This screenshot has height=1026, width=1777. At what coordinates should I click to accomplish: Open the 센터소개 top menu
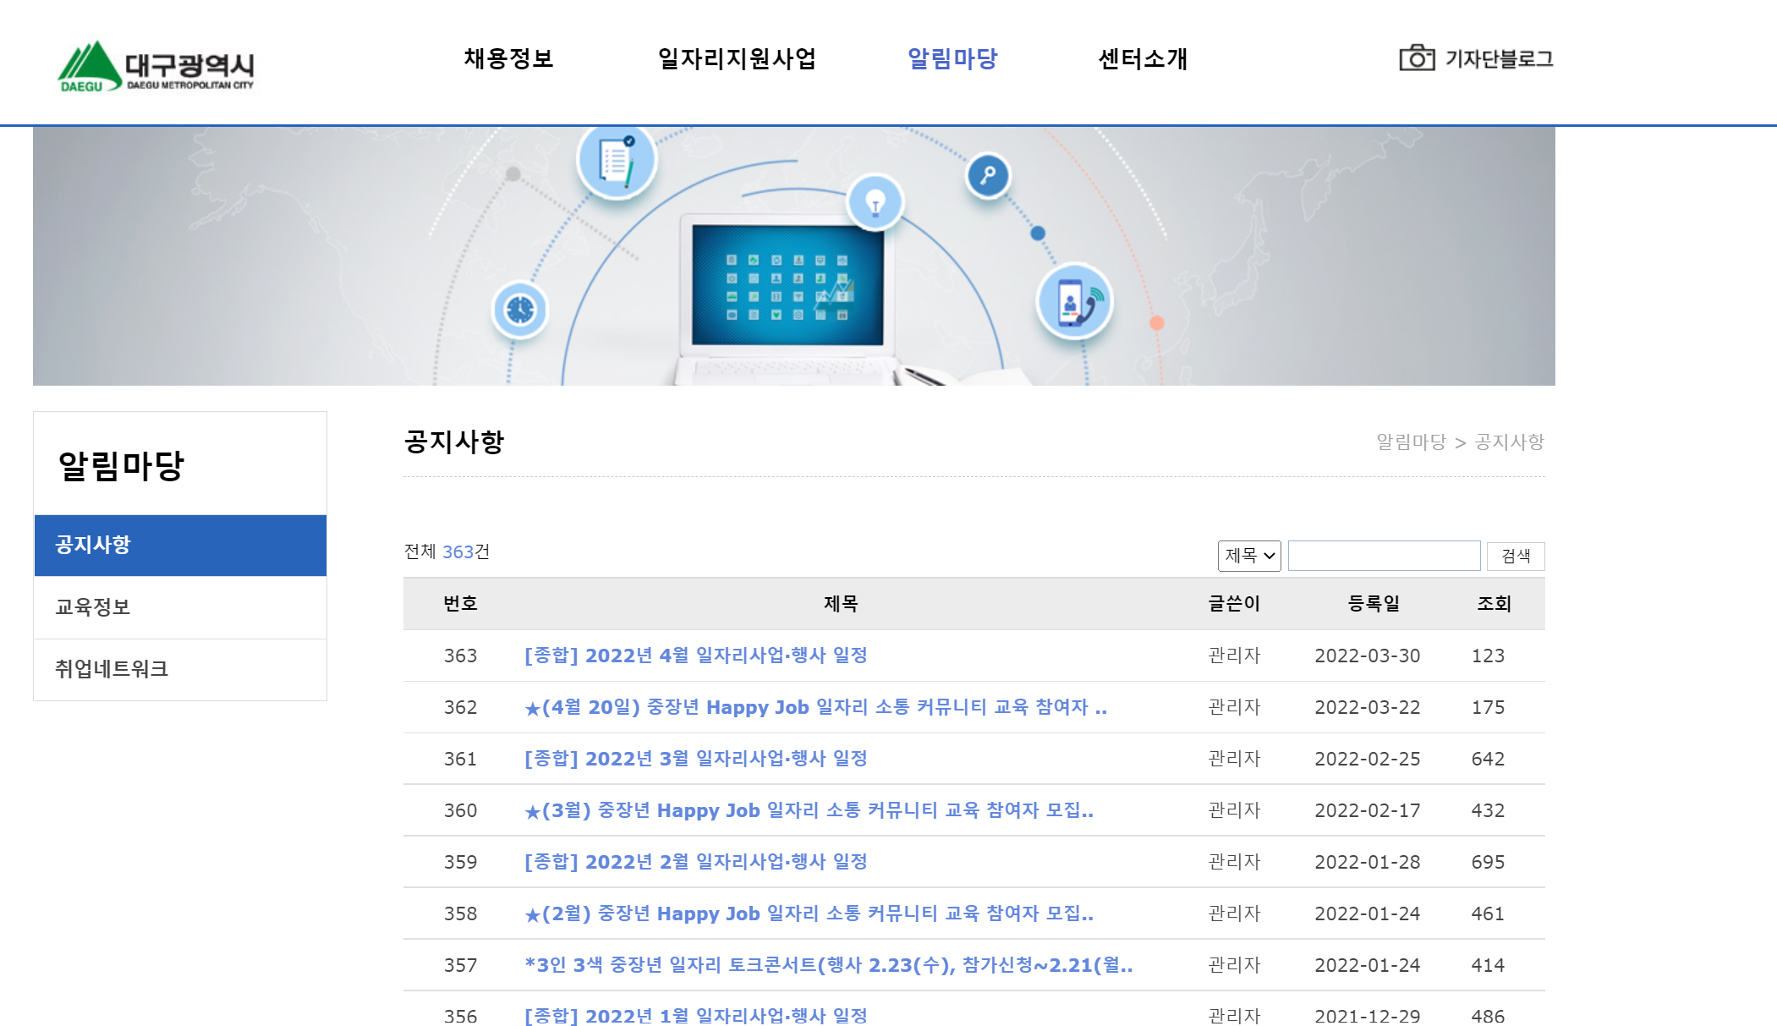tap(1143, 58)
